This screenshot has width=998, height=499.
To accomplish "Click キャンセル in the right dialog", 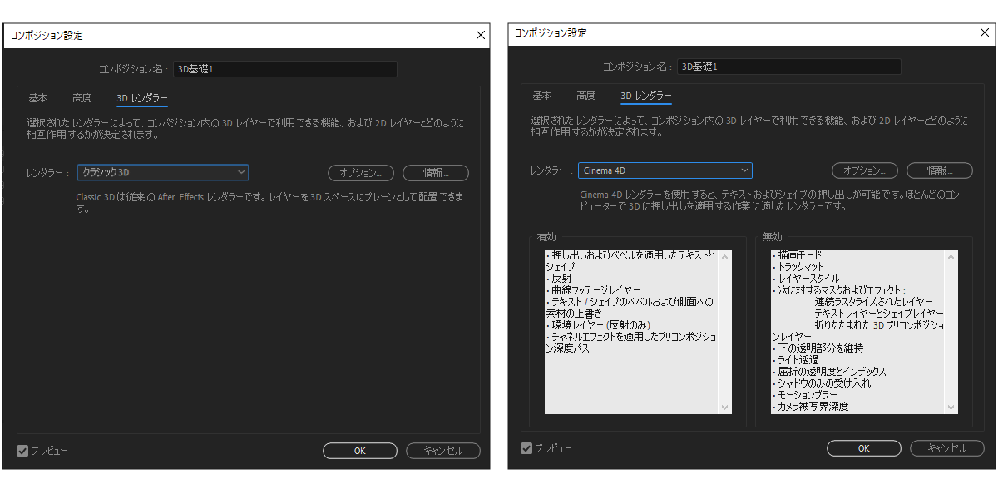I will [x=947, y=448].
